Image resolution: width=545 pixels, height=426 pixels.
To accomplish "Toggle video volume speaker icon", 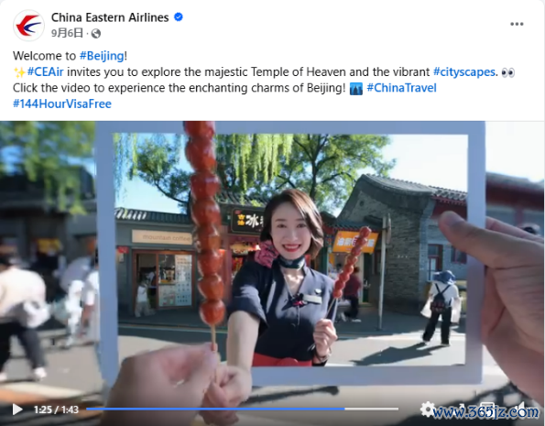I will pyautogui.click(x=522, y=408).
